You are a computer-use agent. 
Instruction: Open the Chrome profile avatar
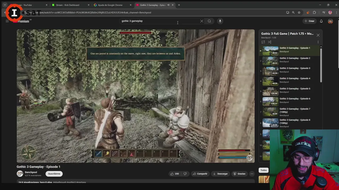tap(330, 12)
